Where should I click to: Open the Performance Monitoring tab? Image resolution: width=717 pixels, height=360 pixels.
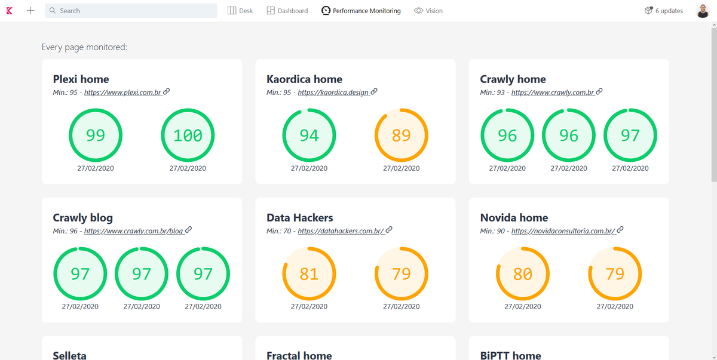(361, 11)
